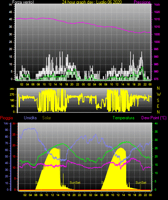Click '1005' on the pressure axis

click(157, 34)
